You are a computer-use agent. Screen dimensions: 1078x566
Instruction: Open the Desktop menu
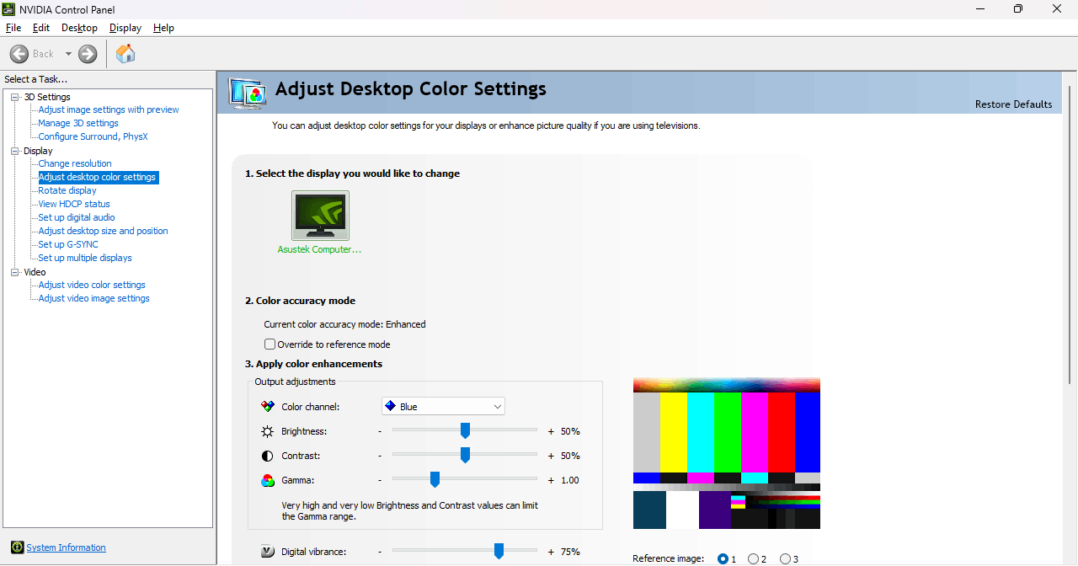click(80, 28)
